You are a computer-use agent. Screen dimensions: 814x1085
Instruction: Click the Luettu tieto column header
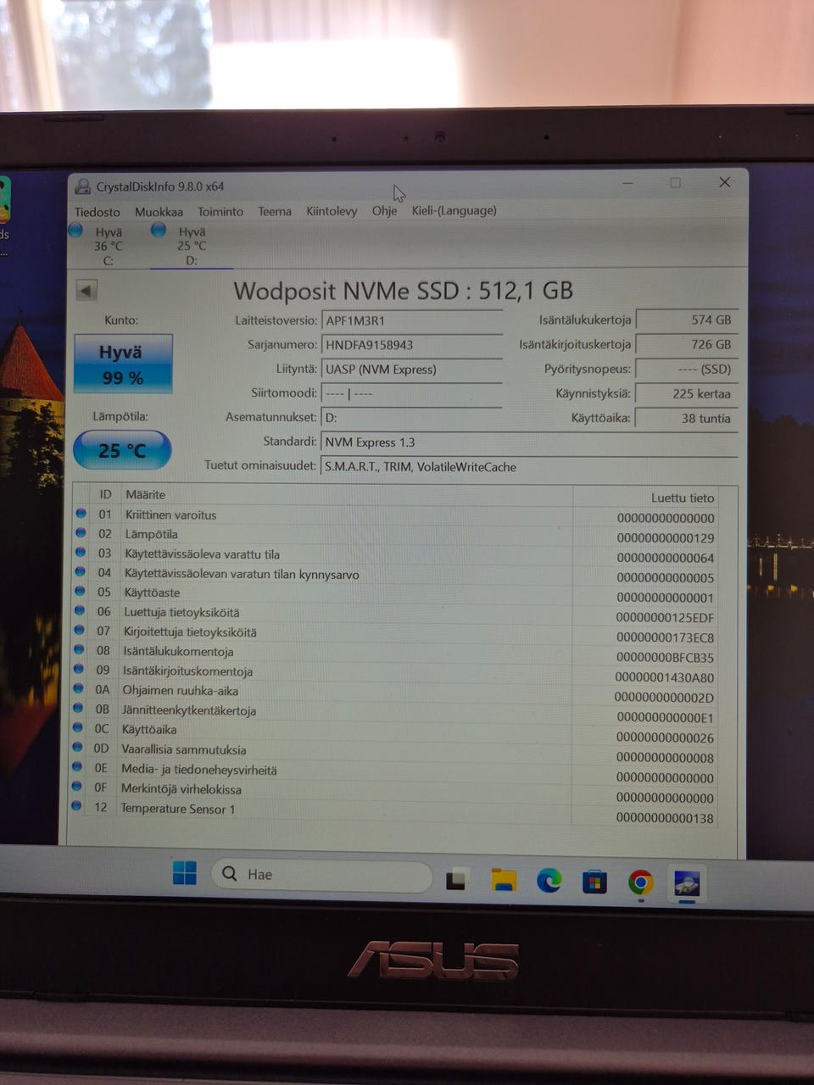tap(683, 498)
